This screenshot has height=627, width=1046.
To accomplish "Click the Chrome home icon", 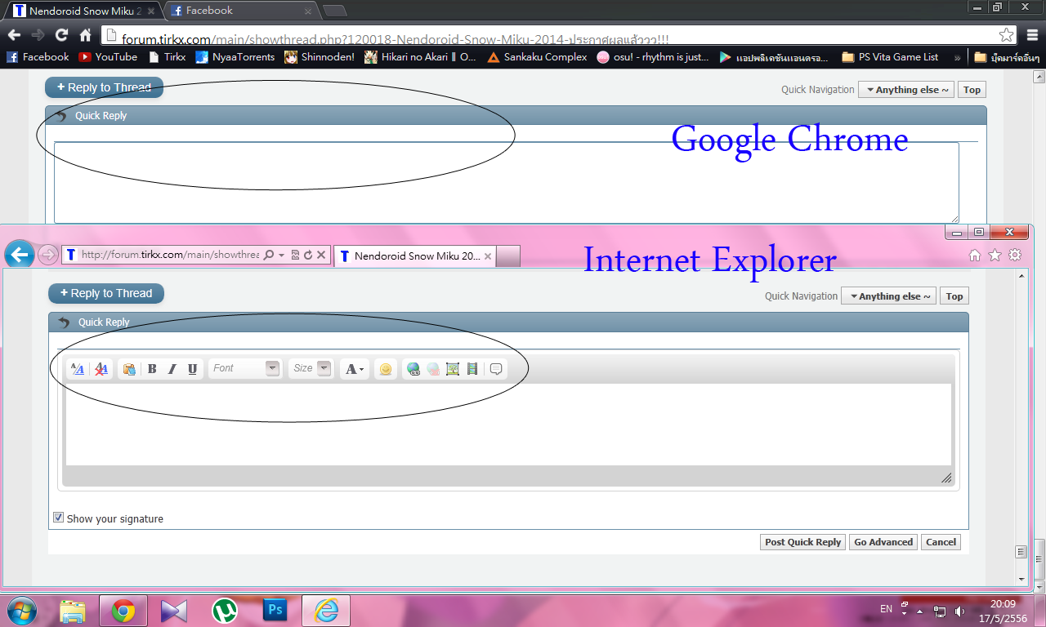I will coord(85,35).
